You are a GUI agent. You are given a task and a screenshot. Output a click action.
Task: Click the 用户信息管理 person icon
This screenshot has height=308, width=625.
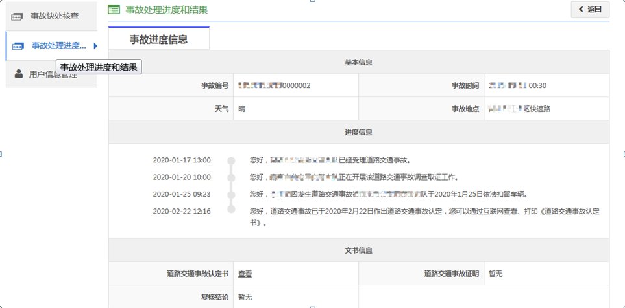coord(18,74)
